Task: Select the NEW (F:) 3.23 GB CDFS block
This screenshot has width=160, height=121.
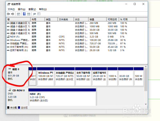Action: click(x=62, y=97)
